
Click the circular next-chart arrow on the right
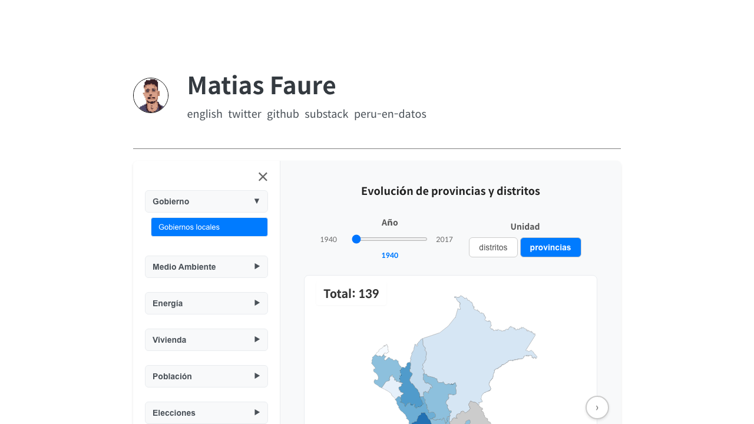(x=597, y=408)
